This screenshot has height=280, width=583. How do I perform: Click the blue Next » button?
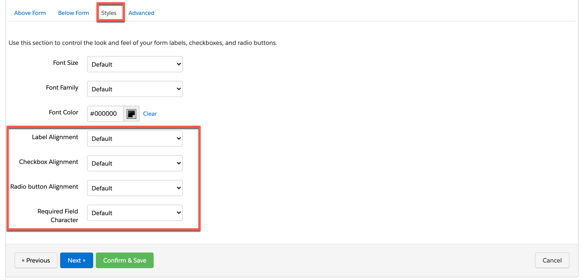pos(77,260)
